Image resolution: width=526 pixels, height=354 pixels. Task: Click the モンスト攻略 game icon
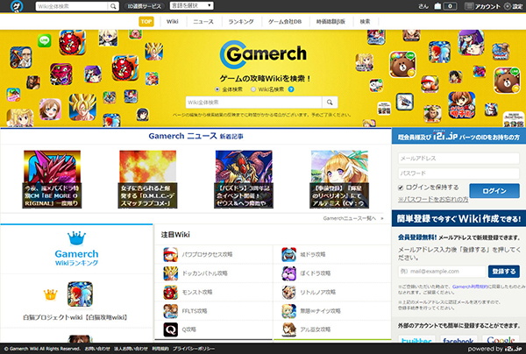point(170,292)
